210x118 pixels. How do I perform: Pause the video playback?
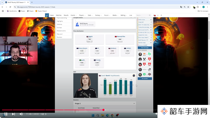click(x=6, y=114)
